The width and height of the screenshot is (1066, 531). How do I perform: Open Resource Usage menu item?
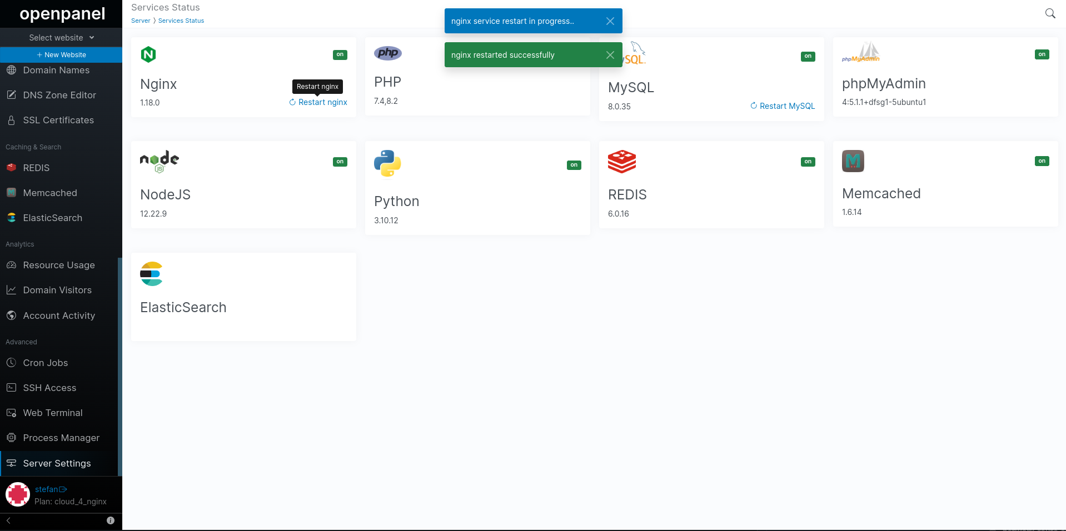point(59,265)
